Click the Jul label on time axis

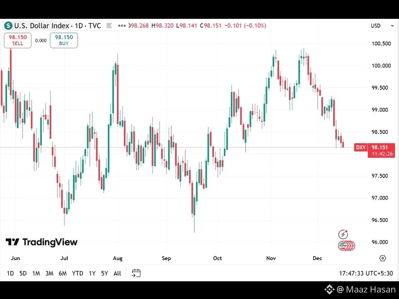(64, 258)
